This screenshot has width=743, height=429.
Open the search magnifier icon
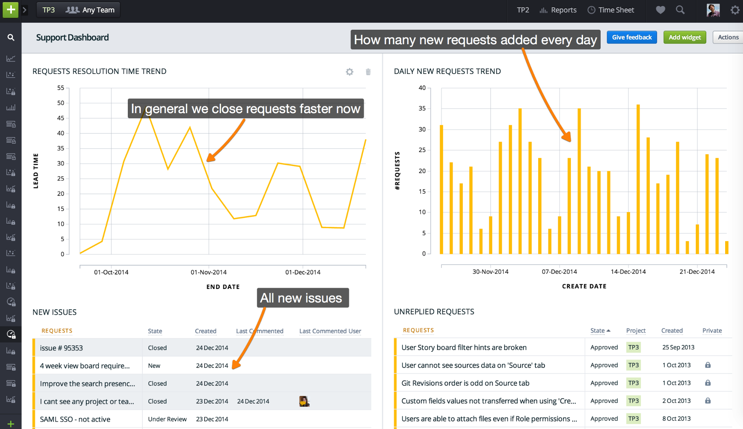click(x=680, y=10)
